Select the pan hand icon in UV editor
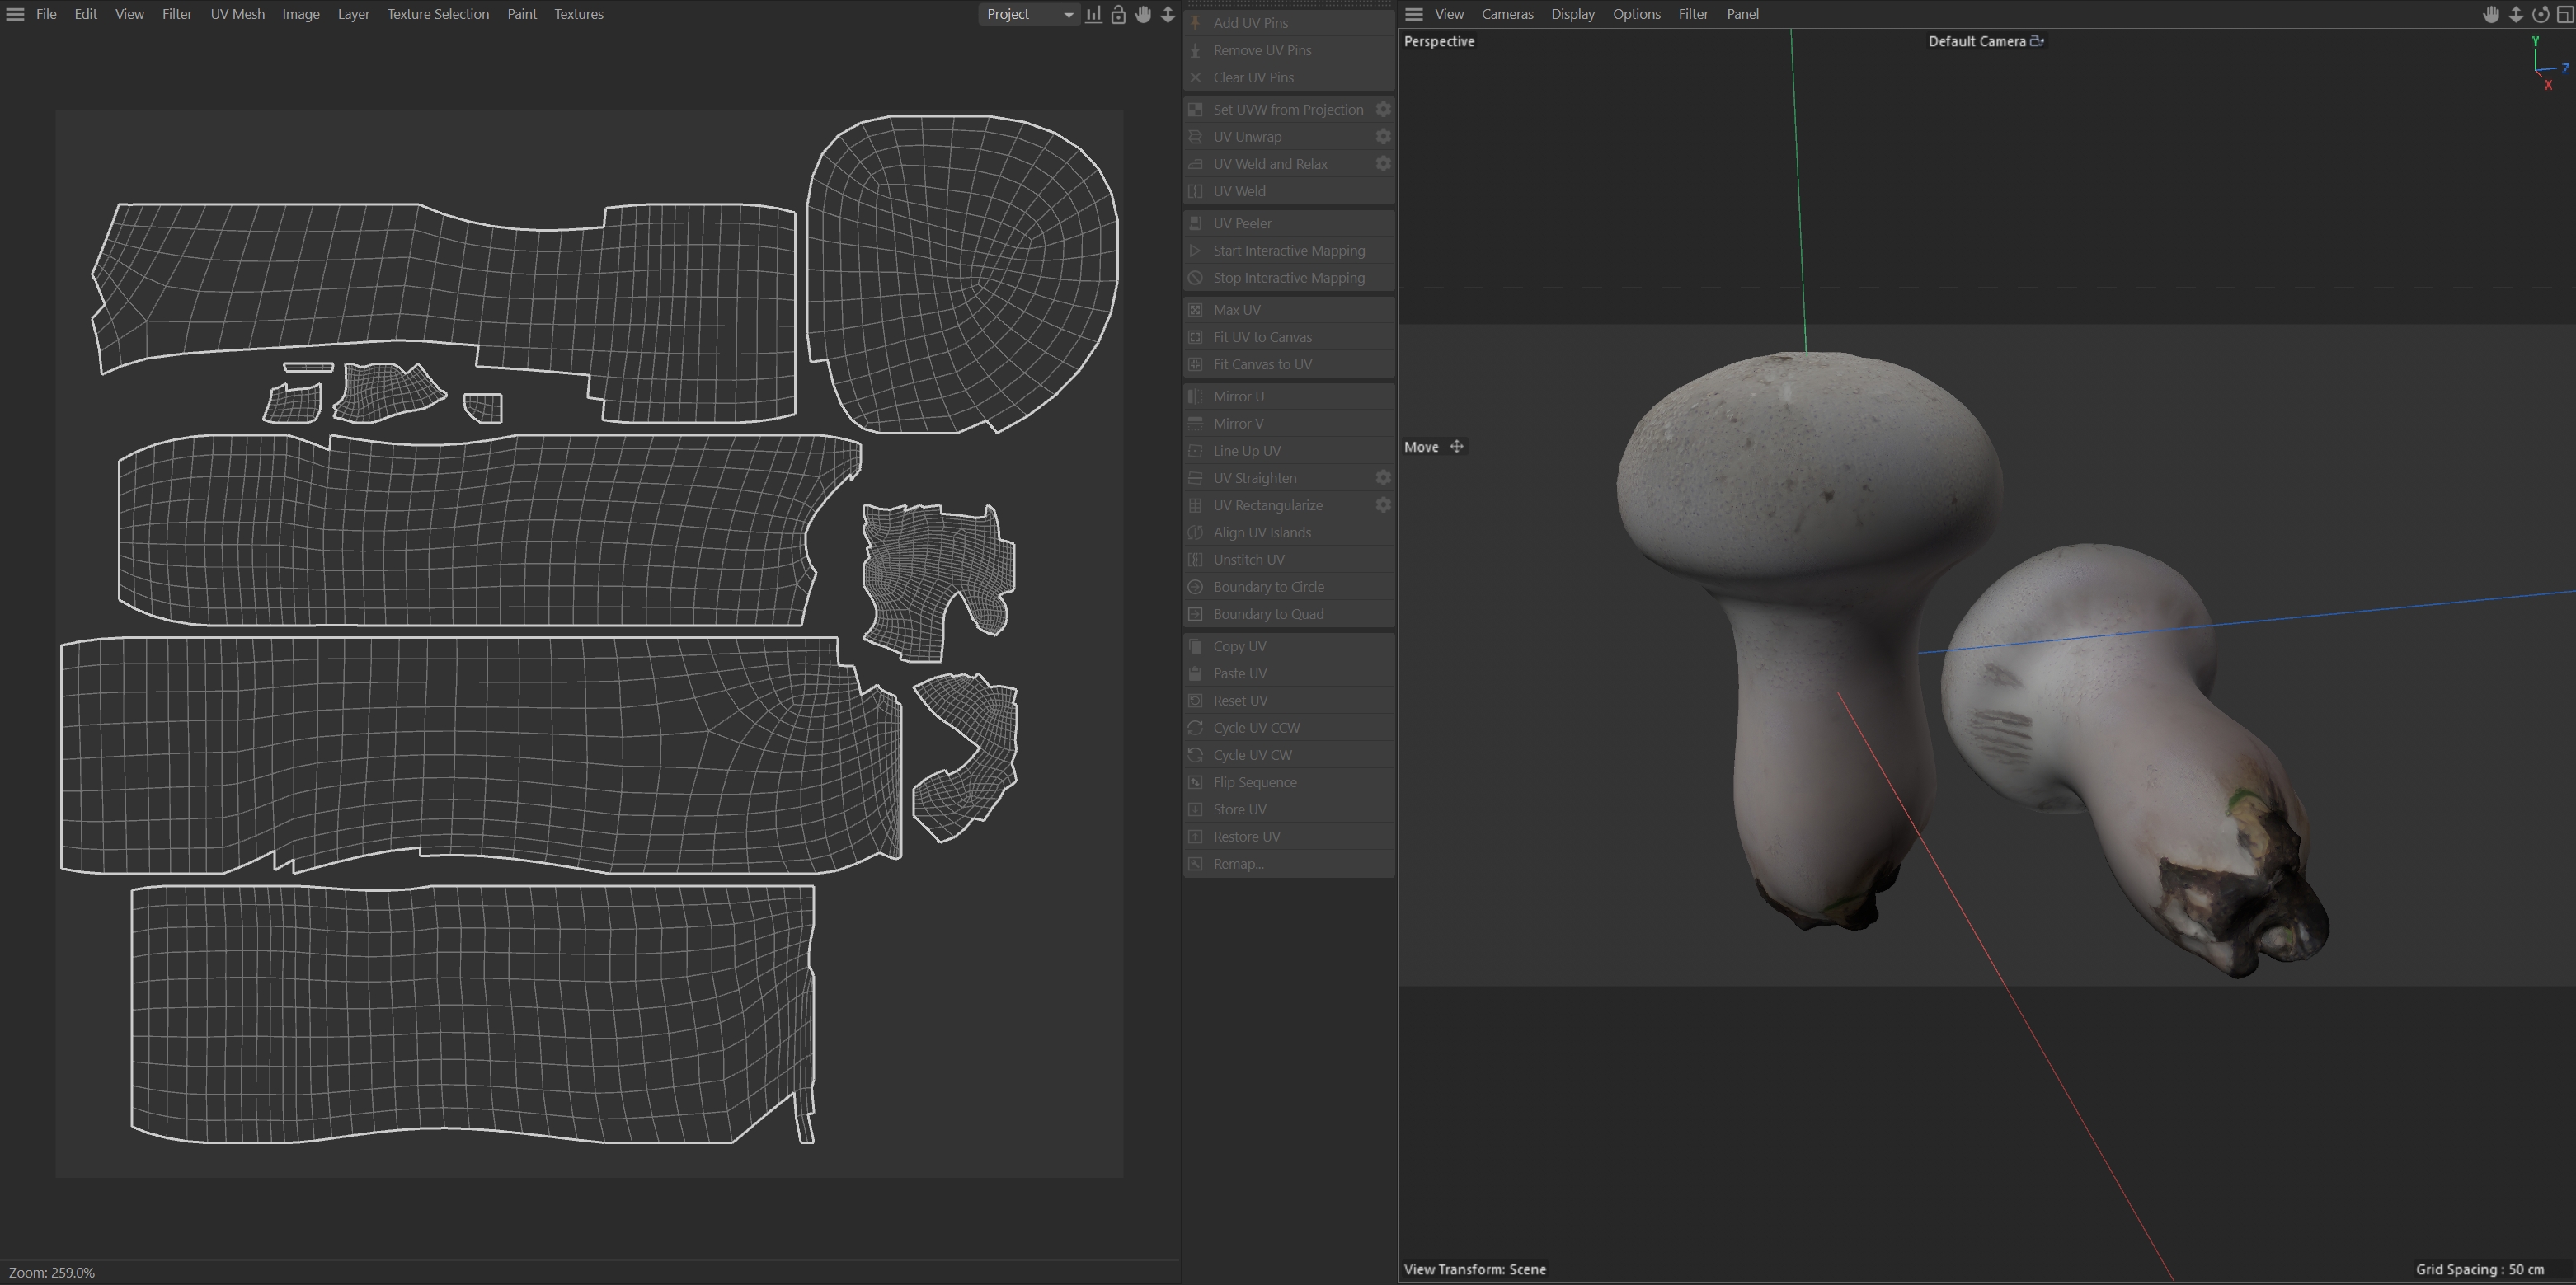The width and height of the screenshot is (2576, 1285). (1143, 14)
